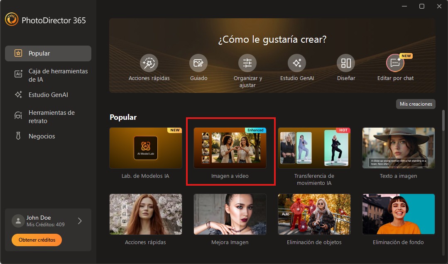Open Transferencia de movimiento IA thumbnail
Viewport: 448px width, 264px height.
314,148
